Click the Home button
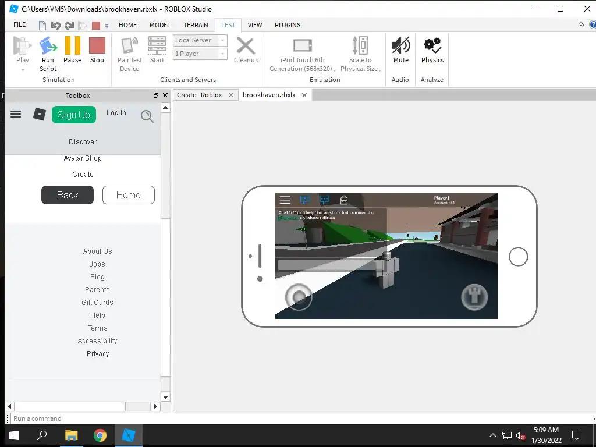This screenshot has height=447, width=596. (129, 195)
